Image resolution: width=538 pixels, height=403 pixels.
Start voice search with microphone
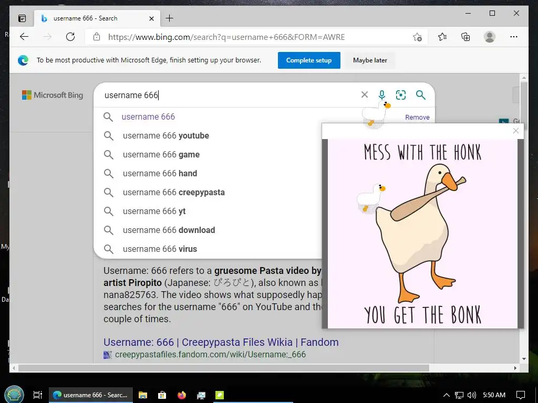click(x=382, y=94)
